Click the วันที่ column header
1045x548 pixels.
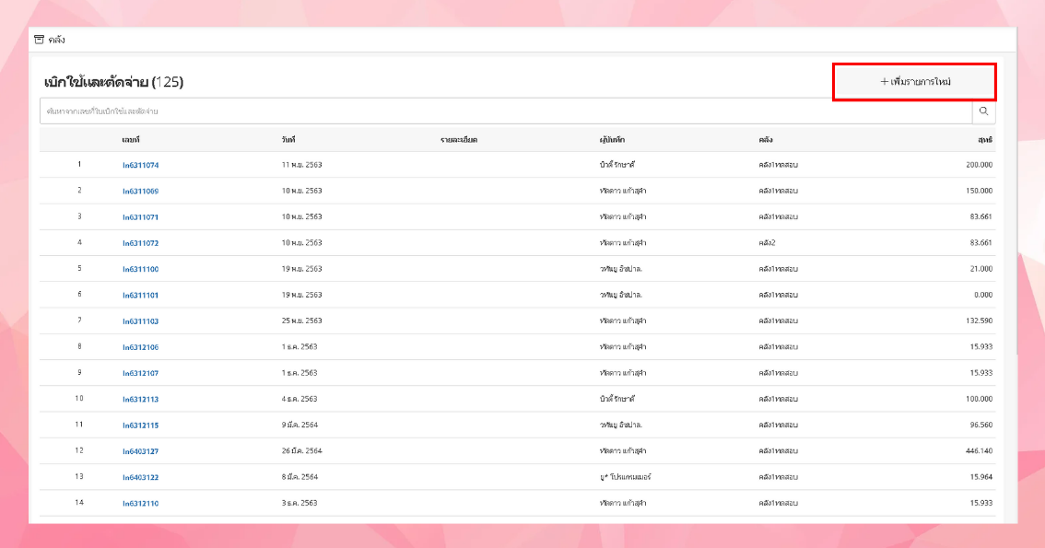pos(288,139)
